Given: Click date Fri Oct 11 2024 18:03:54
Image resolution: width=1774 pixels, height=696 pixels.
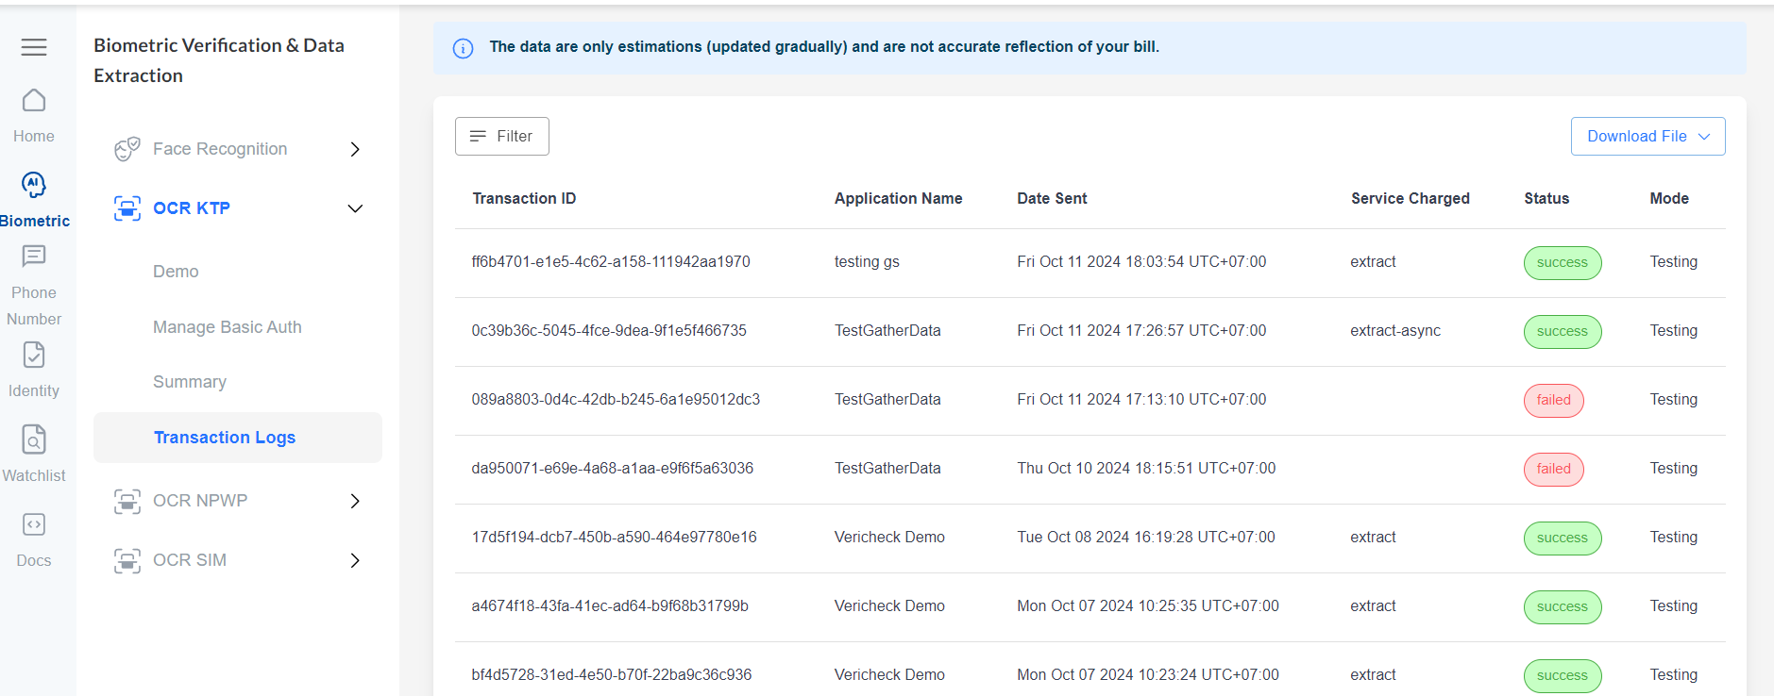Looking at the screenshot, I should pos(1141,262).
